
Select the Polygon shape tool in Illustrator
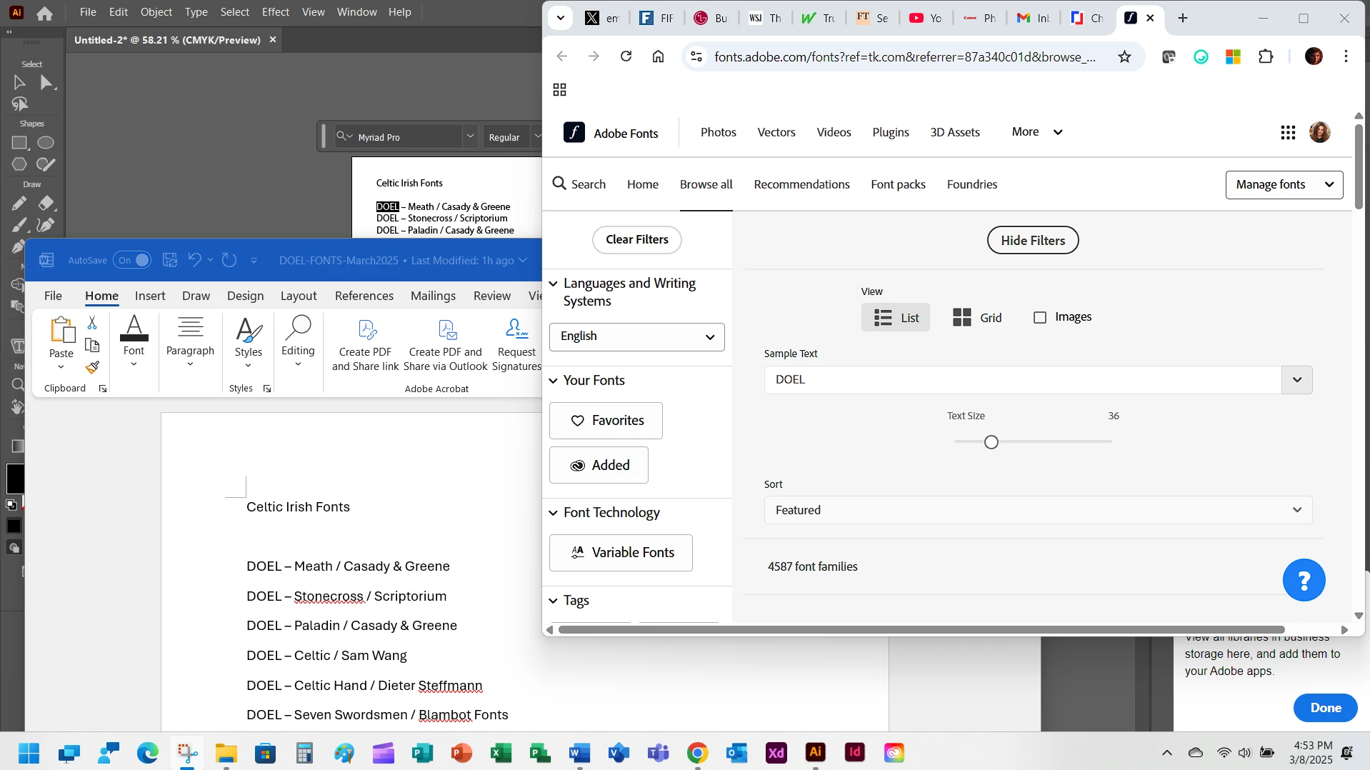point(19,164)
